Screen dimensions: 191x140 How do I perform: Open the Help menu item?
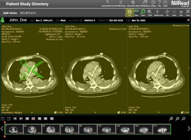(x=159, y=3)
